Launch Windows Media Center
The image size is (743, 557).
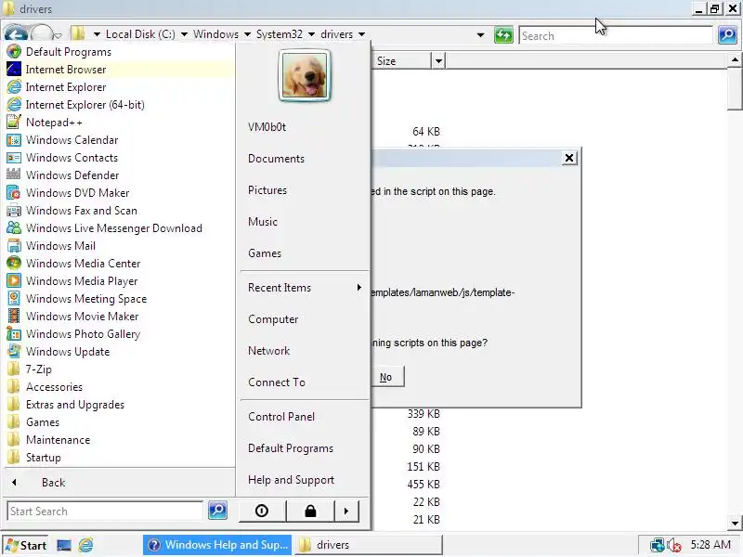pyautogui.click(x=83, y=264)
